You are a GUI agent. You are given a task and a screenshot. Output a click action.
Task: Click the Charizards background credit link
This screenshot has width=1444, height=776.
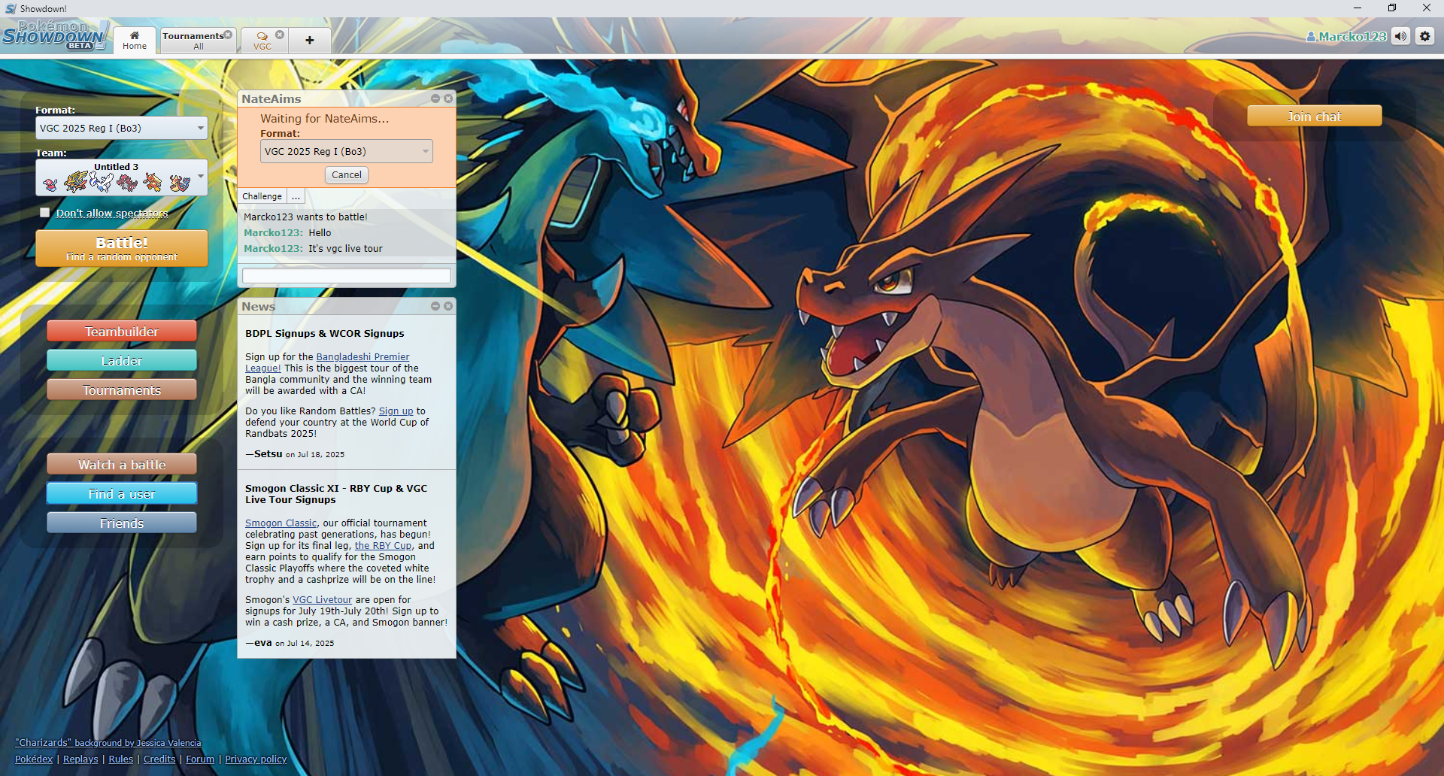108,743
